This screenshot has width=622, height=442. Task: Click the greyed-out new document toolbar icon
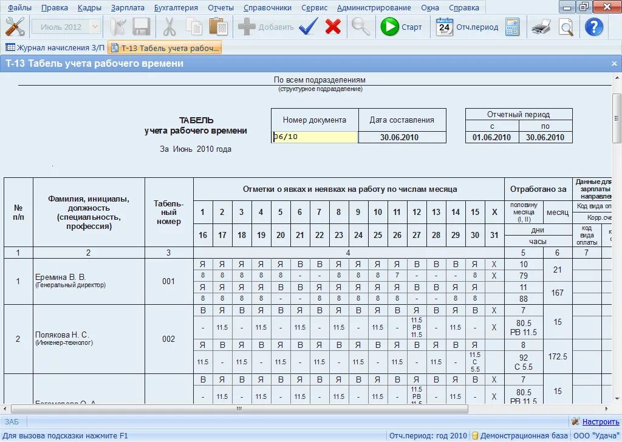point(118,27)
